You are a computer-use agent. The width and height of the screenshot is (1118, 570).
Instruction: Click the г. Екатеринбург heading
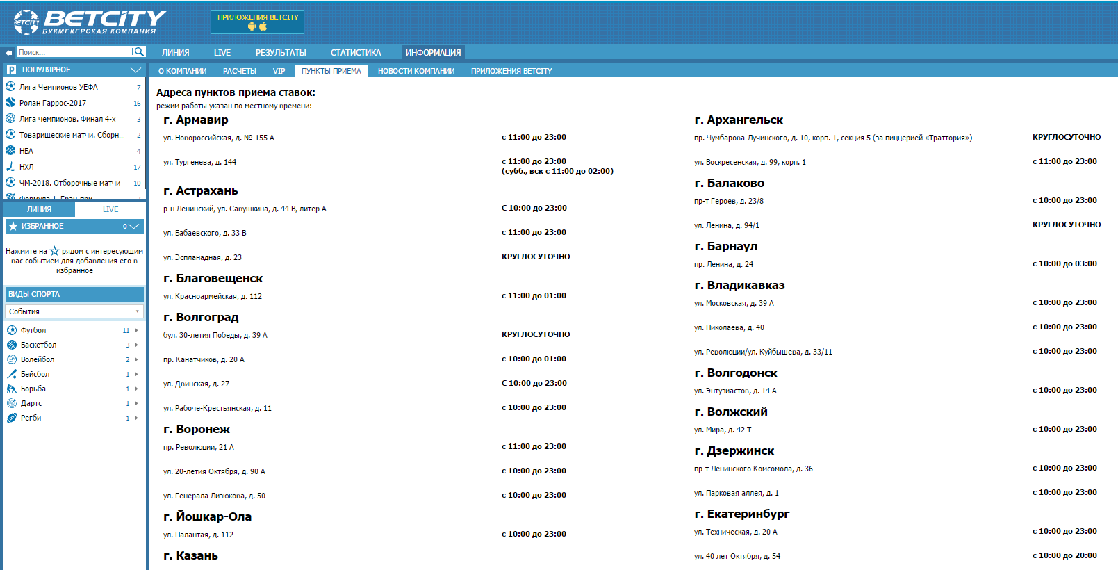[742, 514]
